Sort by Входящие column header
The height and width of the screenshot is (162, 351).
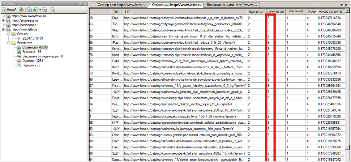[x=257, y=12]
